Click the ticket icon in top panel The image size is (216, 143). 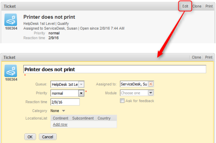pos(11,20)
